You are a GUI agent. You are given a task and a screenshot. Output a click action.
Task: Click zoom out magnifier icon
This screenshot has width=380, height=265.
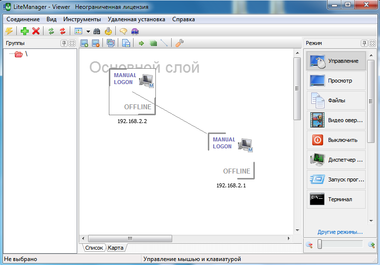point(309,245)
